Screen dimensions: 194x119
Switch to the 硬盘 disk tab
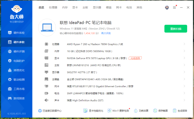point(109,7)
